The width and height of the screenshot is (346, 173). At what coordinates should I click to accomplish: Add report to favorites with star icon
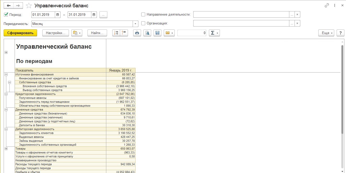click(x=29, y=6)
